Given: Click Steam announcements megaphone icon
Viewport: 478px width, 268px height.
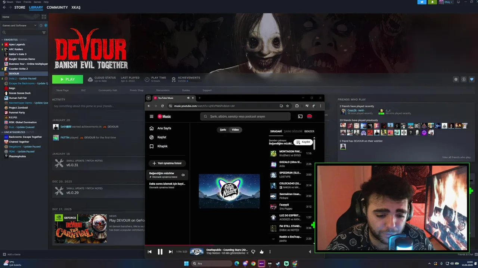Looking at the screenshot, I should coord(422,2).
